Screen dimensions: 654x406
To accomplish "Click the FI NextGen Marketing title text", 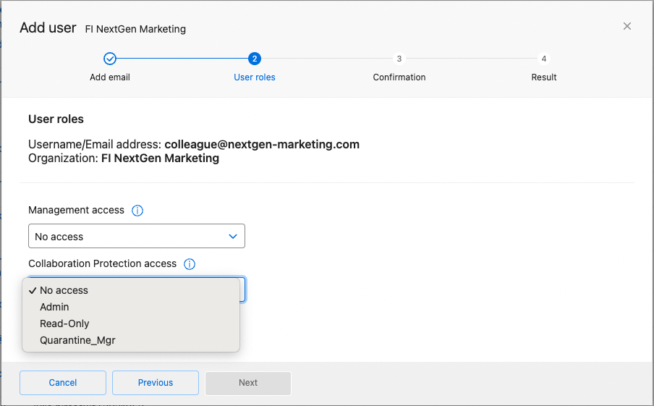I will pyautogui.click(x=135, y=29).
